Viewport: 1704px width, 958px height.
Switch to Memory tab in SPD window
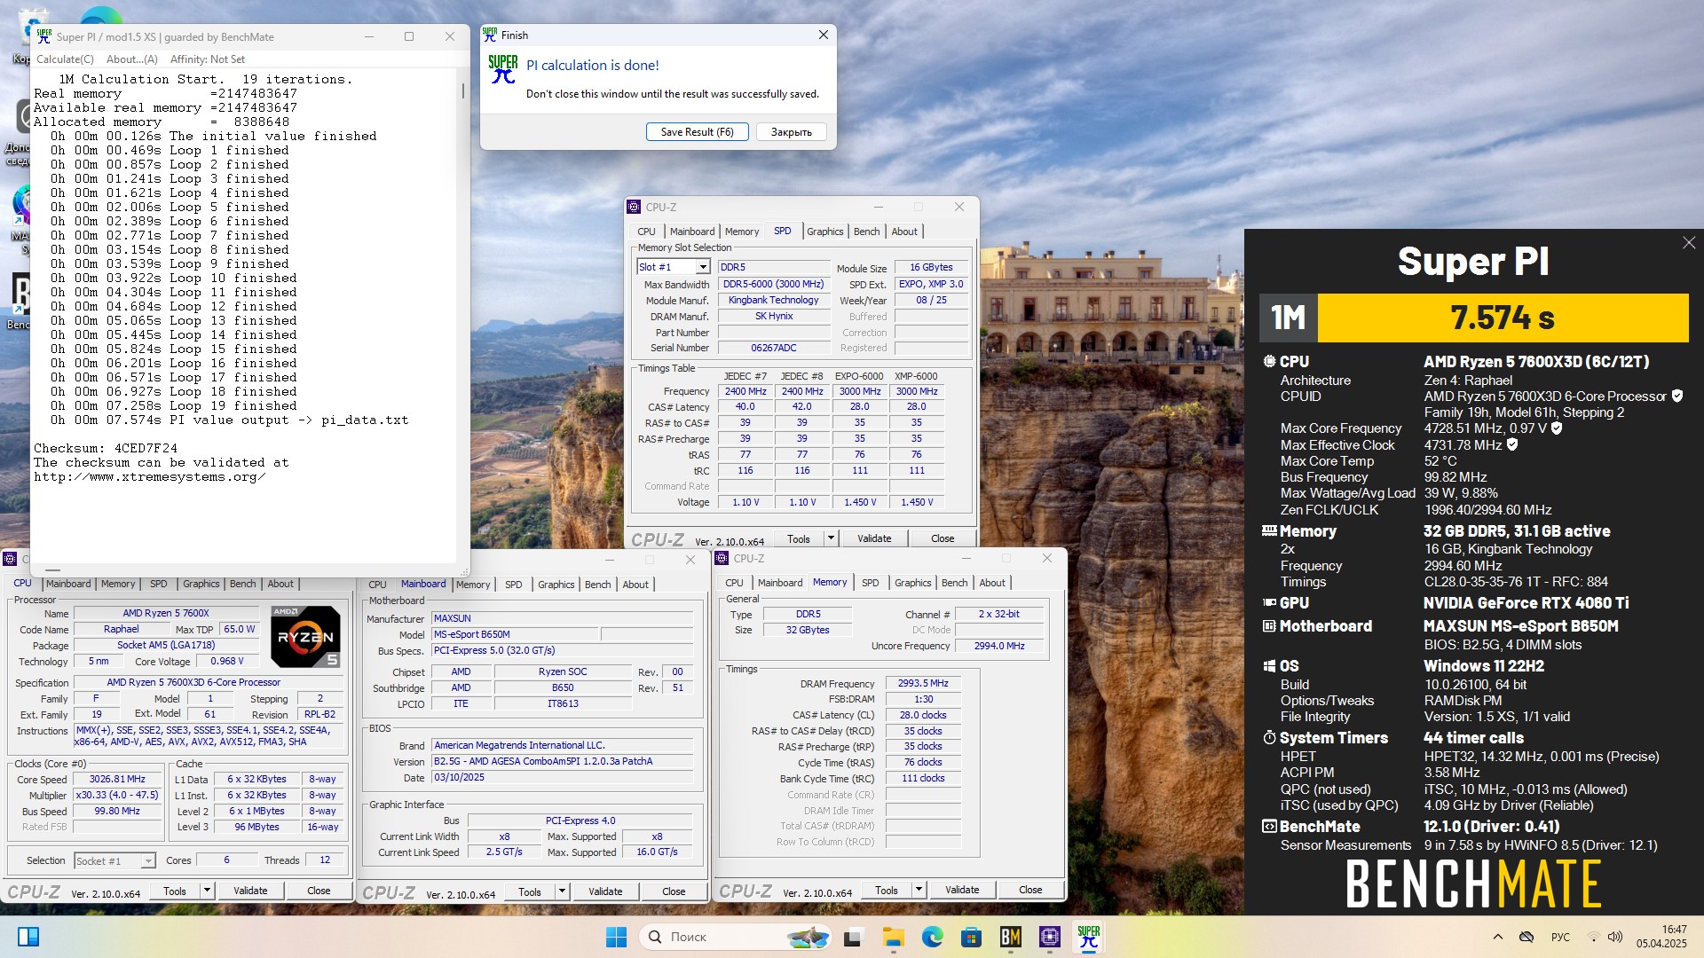pyautogui.click(x=742, y=232)
